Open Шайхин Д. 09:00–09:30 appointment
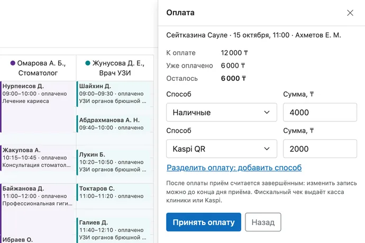 pyautogui.click(x=115, y=94)
